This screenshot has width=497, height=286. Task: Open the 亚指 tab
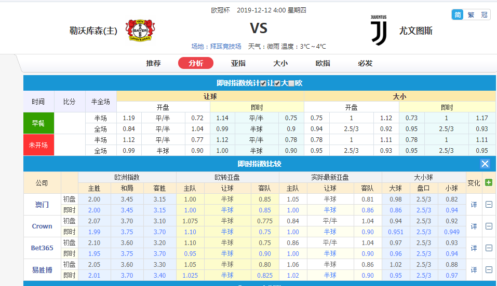pos(238,63)
